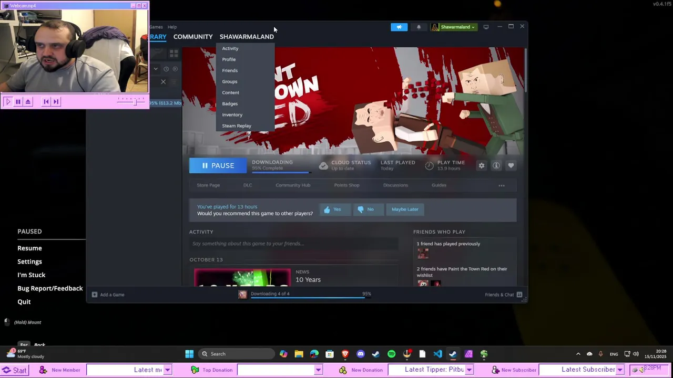
Task: Expand the library collection dropdown chevron
Action: point(156,69)
